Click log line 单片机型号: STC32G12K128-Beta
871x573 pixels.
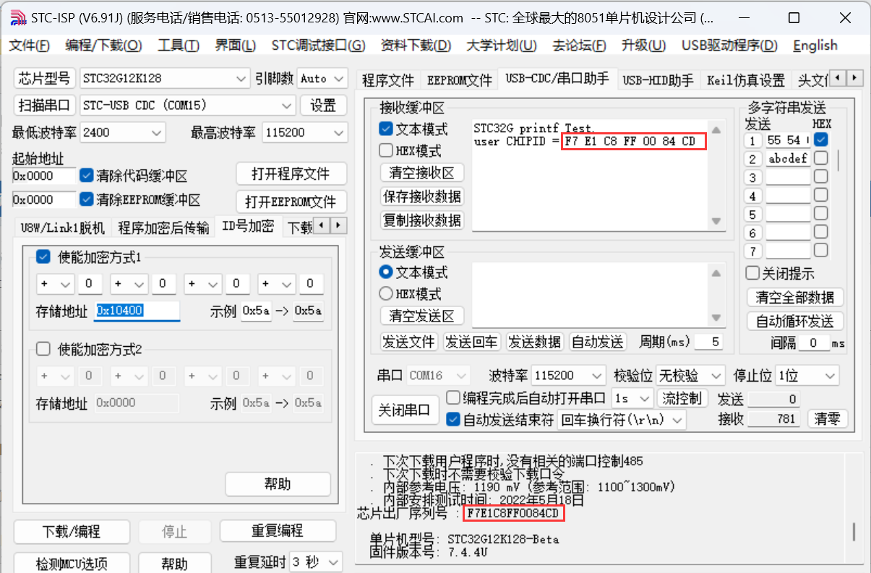pos(464,539)
